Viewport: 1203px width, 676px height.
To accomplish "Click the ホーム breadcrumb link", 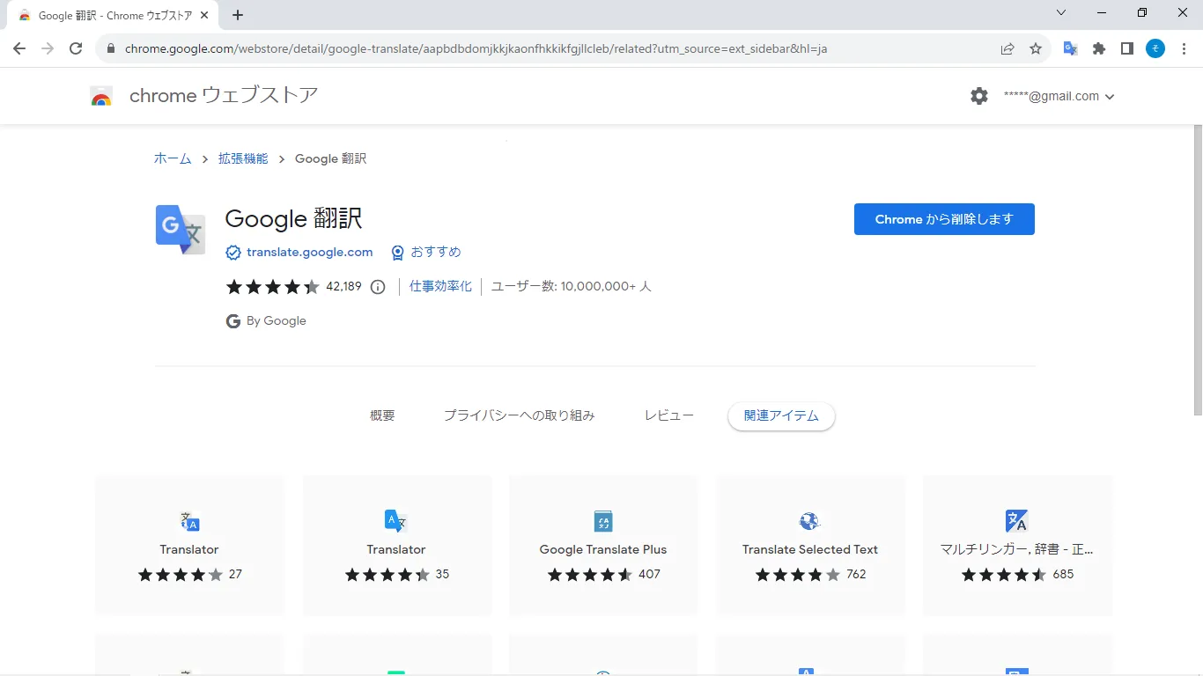I will 173,158.
